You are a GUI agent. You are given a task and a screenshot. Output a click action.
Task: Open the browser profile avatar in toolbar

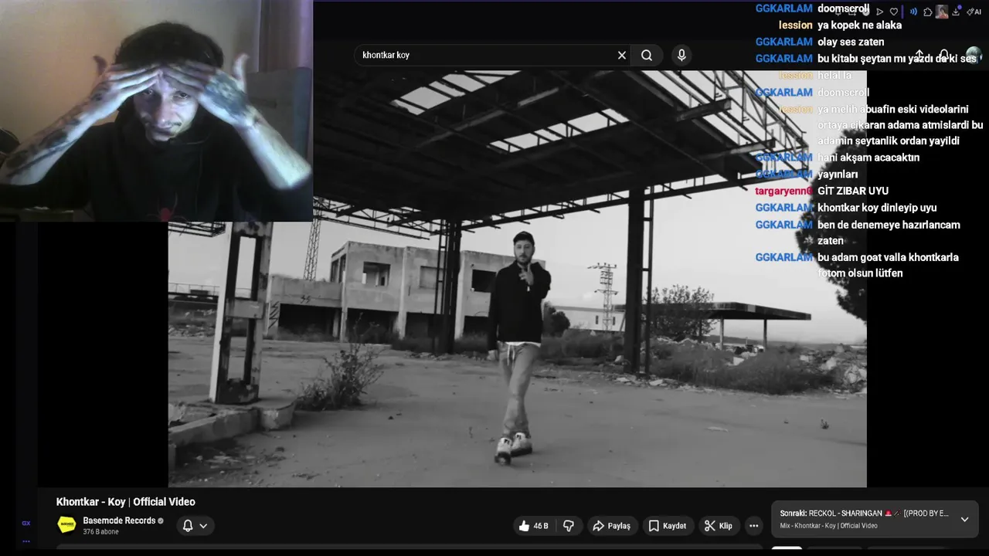pos(942,12)
